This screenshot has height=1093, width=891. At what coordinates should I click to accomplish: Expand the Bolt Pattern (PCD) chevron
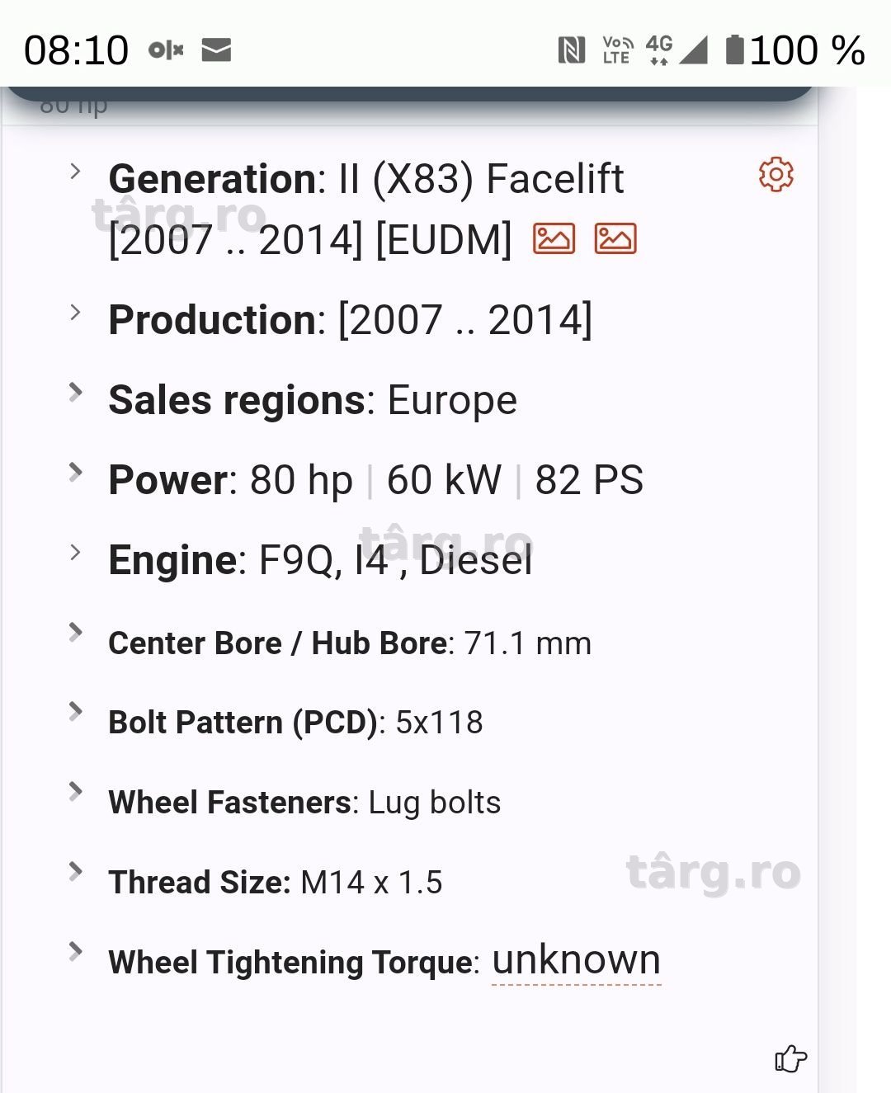pyautogui.click(x=75, y=711)
